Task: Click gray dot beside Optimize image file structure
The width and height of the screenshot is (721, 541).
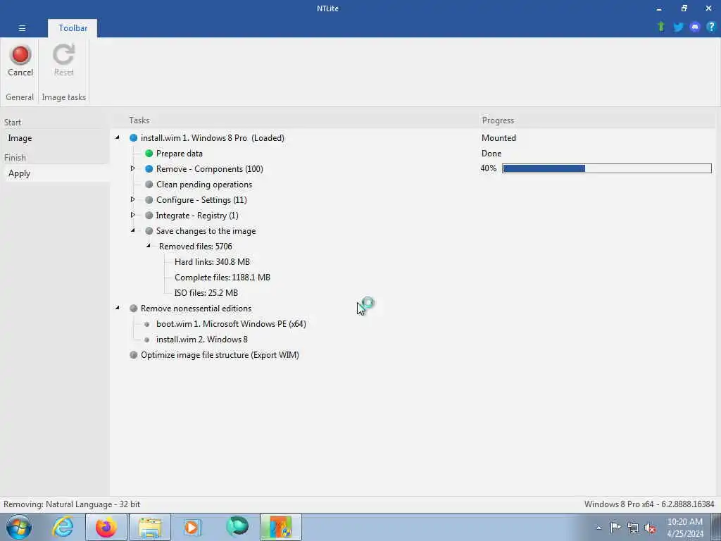Action: 133,355
